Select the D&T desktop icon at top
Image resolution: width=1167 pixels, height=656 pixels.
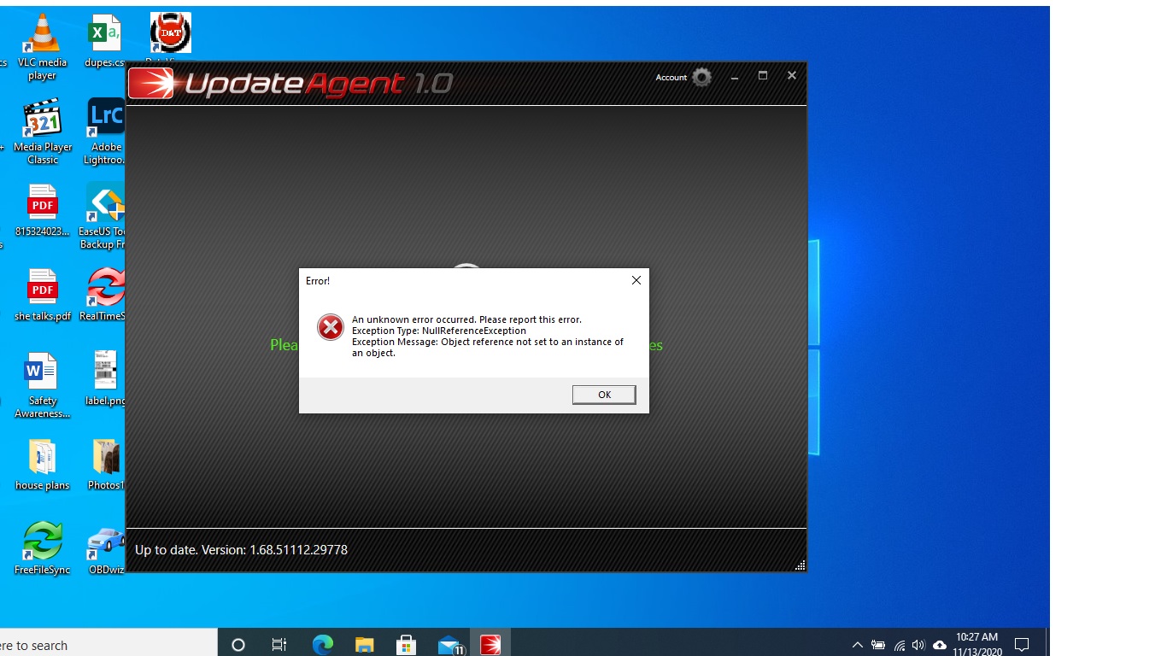[170, 33]
